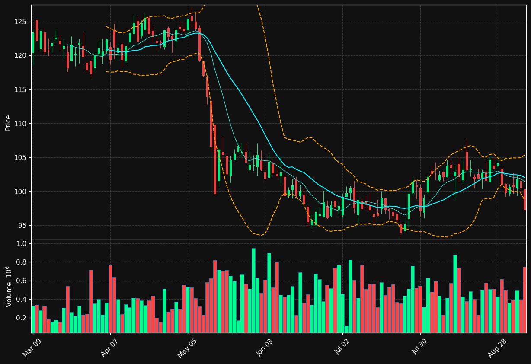Click the 95 price axis label
Image resolution: width=531 pixels, height=364 pixels.
click(x=23, y=226)
